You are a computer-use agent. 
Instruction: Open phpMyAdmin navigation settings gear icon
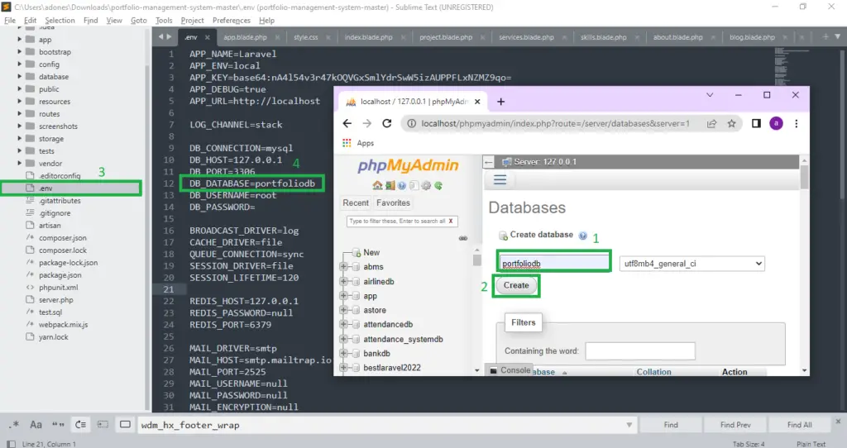426,186
